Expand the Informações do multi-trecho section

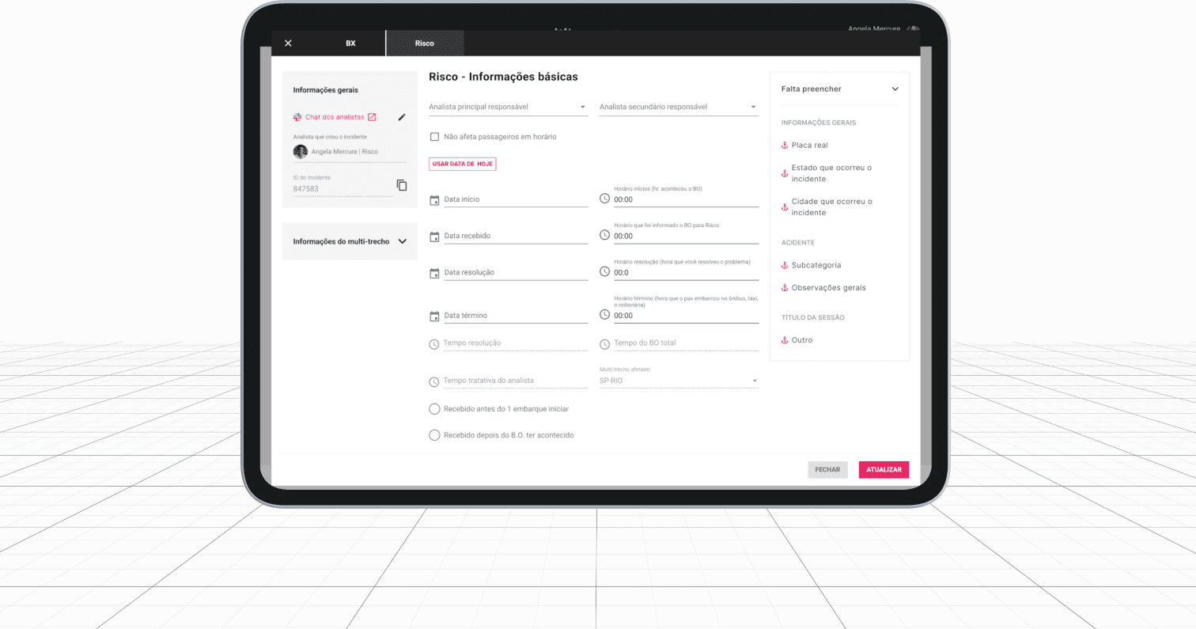click(350, 241)
